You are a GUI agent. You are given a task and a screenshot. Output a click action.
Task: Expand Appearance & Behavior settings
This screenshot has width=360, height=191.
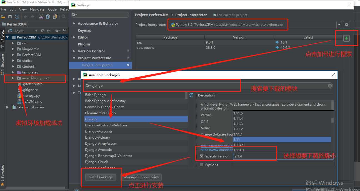pyautogui.click(x=74, y=24)
